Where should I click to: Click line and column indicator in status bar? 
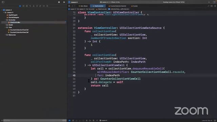click(207, 121)
